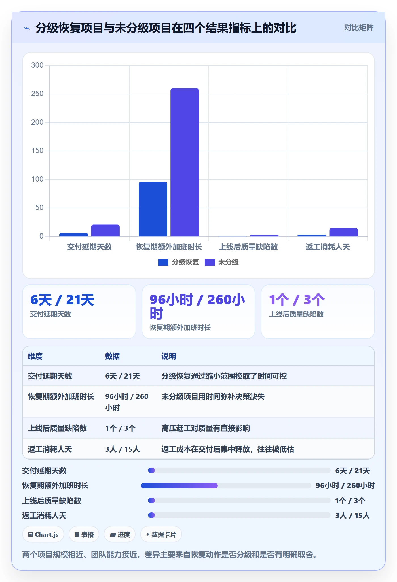Screen dimensions: 397x582
Task: Select the 表格 tag chip
Action: (84, 534)
